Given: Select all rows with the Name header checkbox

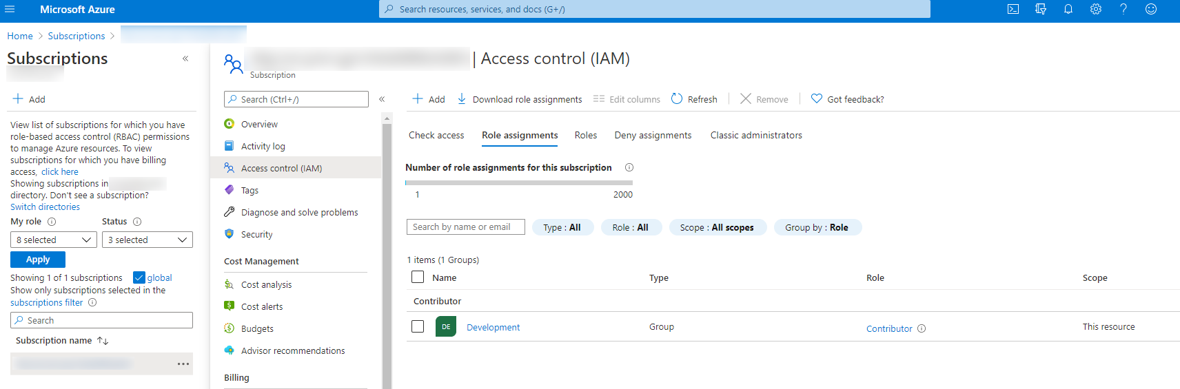Looking at the screenshot, I should [x=418, y=277].
